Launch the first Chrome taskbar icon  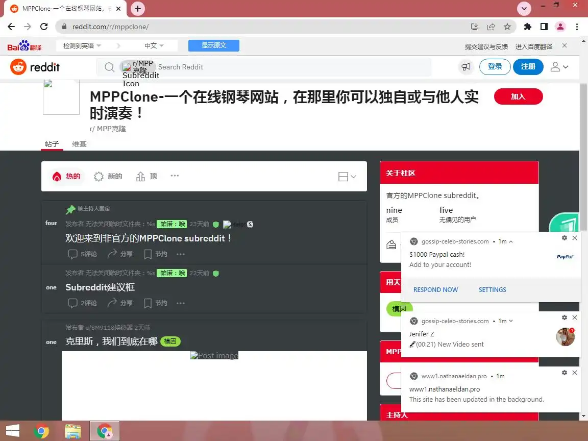pyautogui.click(x=41, y=431)
